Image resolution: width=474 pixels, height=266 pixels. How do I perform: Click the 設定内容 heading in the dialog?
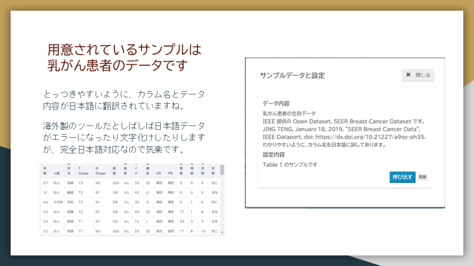(274, 154)
